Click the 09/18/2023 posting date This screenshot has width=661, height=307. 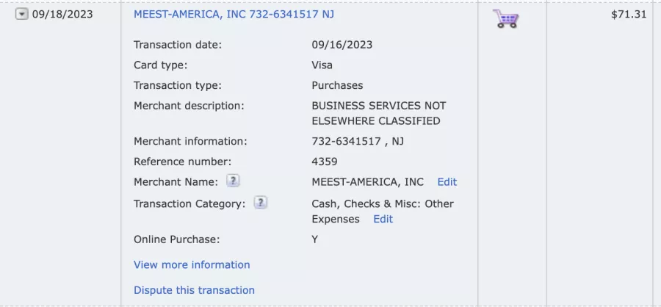pyautogui.click(x=62, y=14)
